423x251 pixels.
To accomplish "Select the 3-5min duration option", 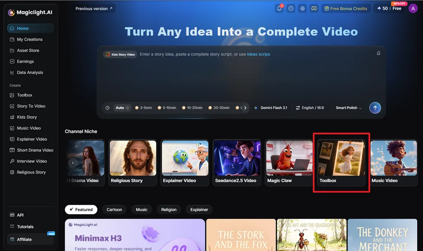I will (143, 108).
